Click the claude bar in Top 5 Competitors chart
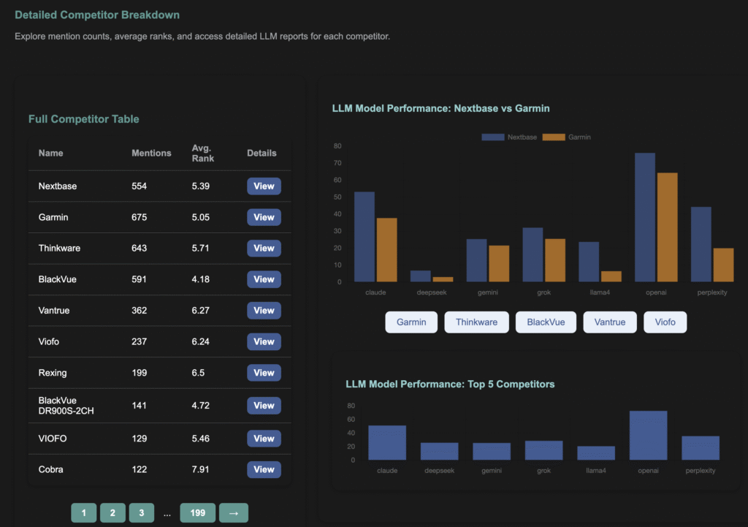The height and width of the screenshot is (527, 748). [x=387, y=442]
